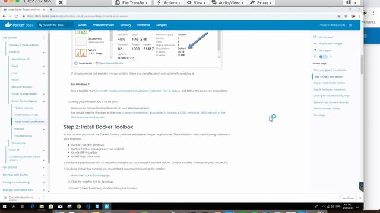380x213 pixels.
Task: Jump to Step 3: Verify your installation
Action: (330, 89)
